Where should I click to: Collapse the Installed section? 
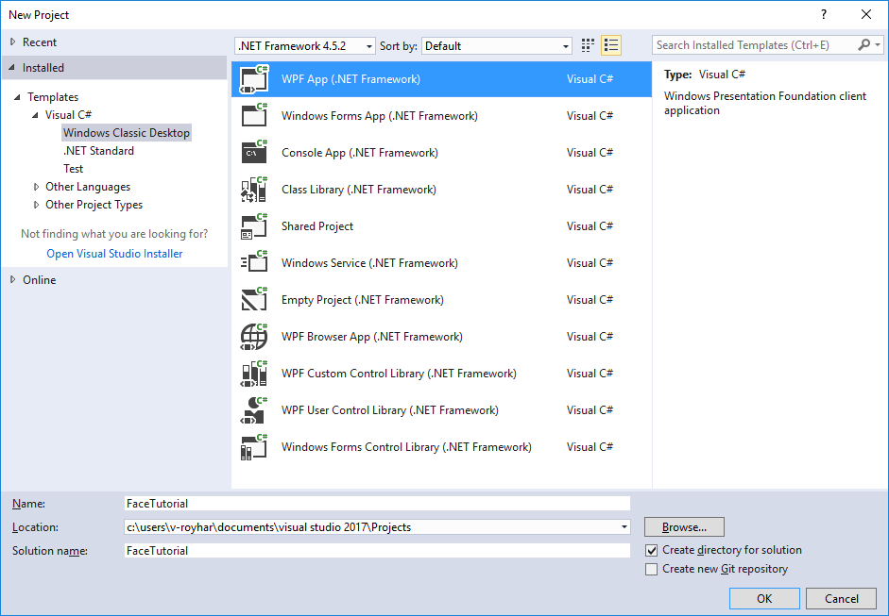[12, 67]
